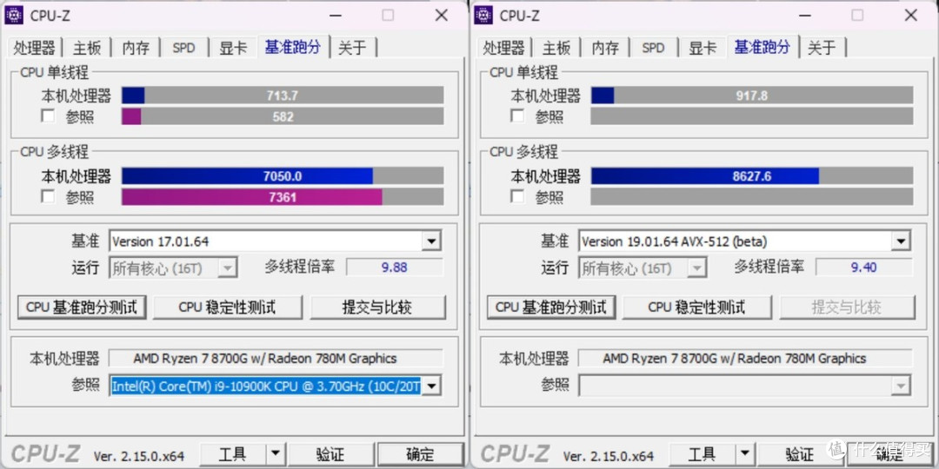Screen dimensions: 939x469
Task: Click 工具 button in left window
Action: (x=233, y=454)
